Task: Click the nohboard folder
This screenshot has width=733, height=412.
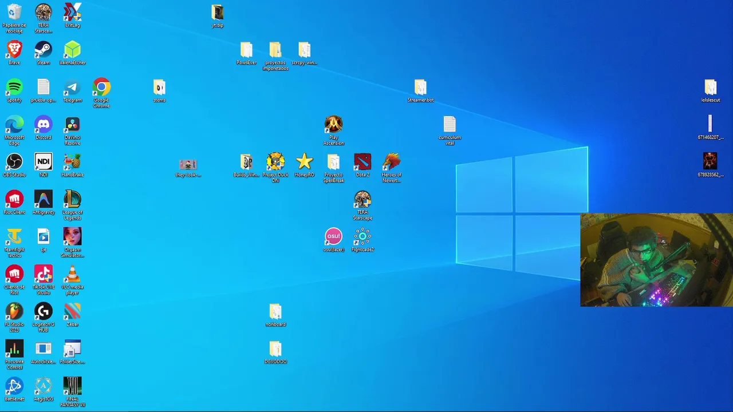Action: [275, 311]
